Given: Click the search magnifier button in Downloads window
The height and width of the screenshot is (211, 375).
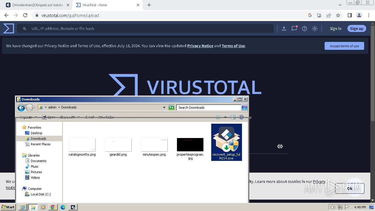Looking at the screenshot, I should click(x=244, y=108).
